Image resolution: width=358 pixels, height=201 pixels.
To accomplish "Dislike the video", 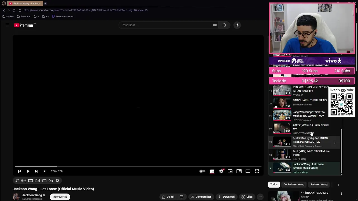I will tap(181, 197).
